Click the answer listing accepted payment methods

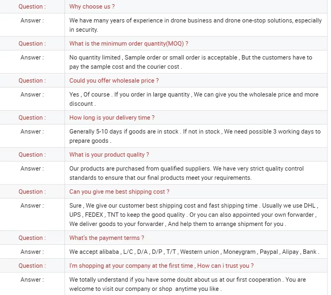(x=194, y=252)
